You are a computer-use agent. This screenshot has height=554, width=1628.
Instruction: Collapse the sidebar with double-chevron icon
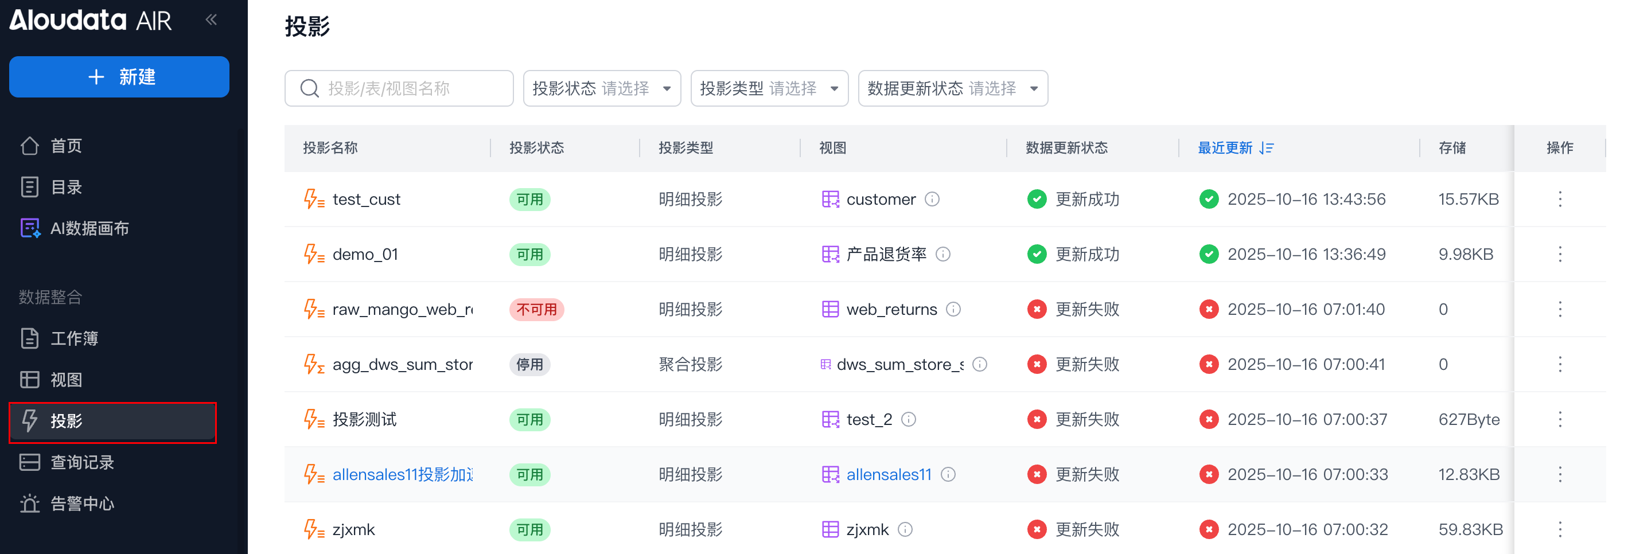(x=211, y=20)
